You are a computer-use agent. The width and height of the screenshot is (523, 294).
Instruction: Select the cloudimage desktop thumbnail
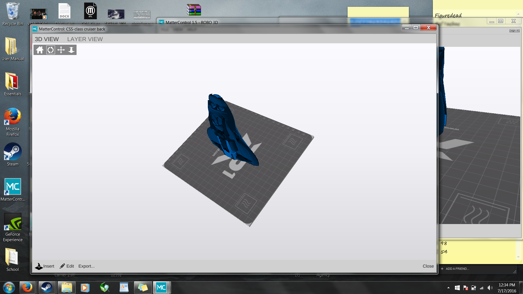(x=142, y=17)
